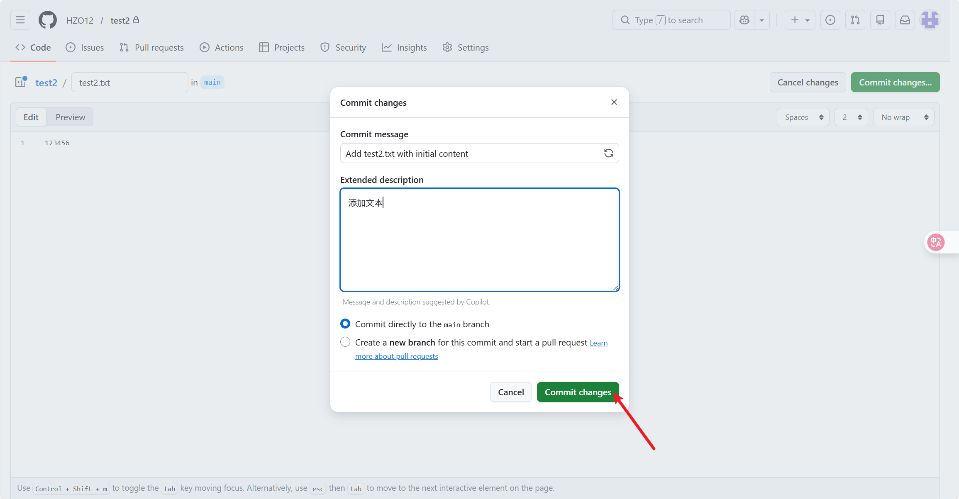The width and height of the screenshot is (959, 499).
Task: Open the notifications inbox icon
Action: tap(905, 20)
